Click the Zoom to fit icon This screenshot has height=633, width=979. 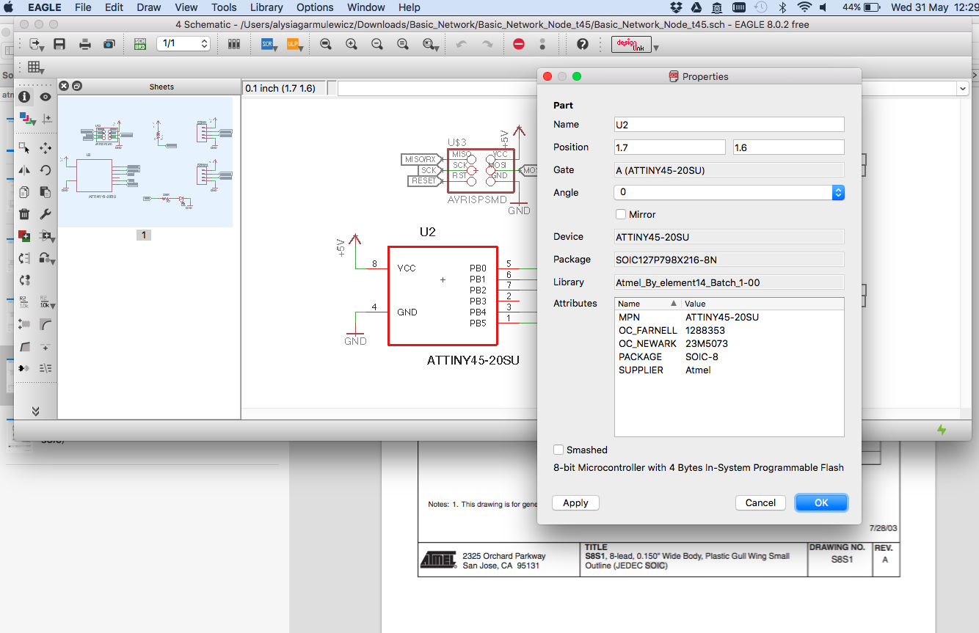tap(325, 44)
